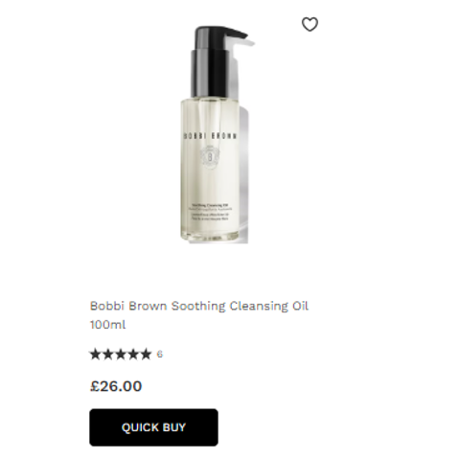
Task: Add product to wishlist with heart icon
Action: tap(310, 24)
